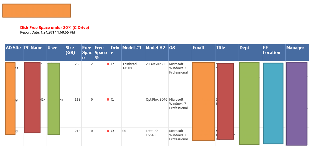Click the User column header
Viewport: 314px width, 146px height.
52,48
